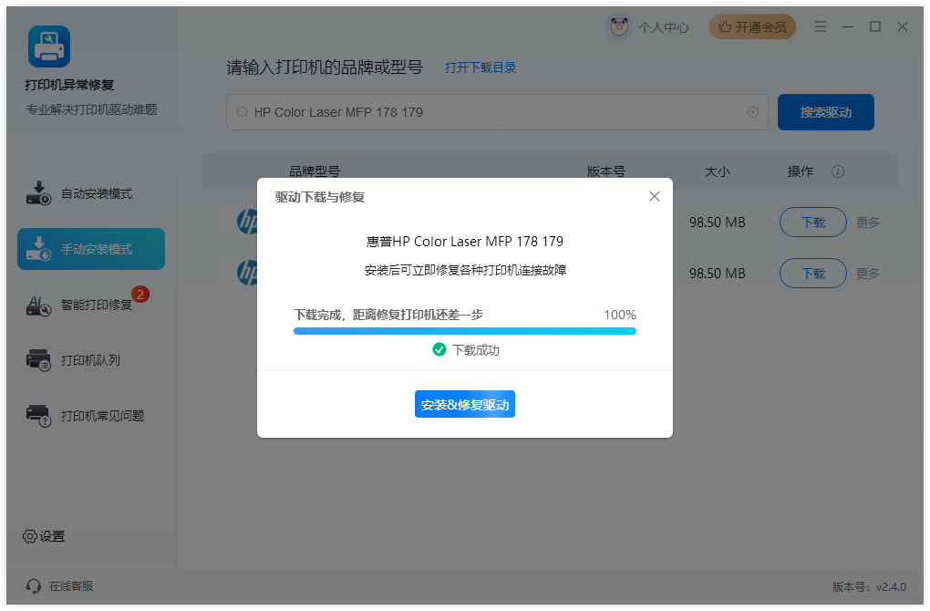This screenshot has height=611, width=930.
Task: Focus the printer model search field
Action: coord(497,112)
